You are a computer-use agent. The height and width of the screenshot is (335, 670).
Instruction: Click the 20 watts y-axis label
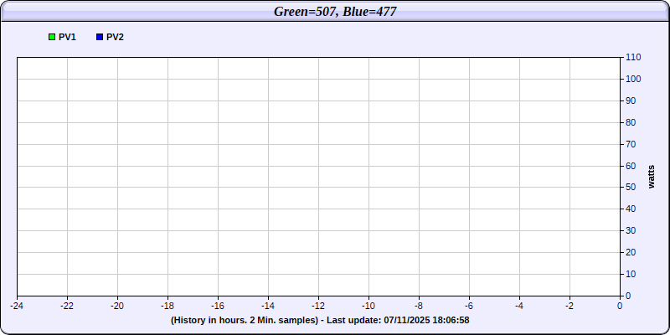point(631,252)
